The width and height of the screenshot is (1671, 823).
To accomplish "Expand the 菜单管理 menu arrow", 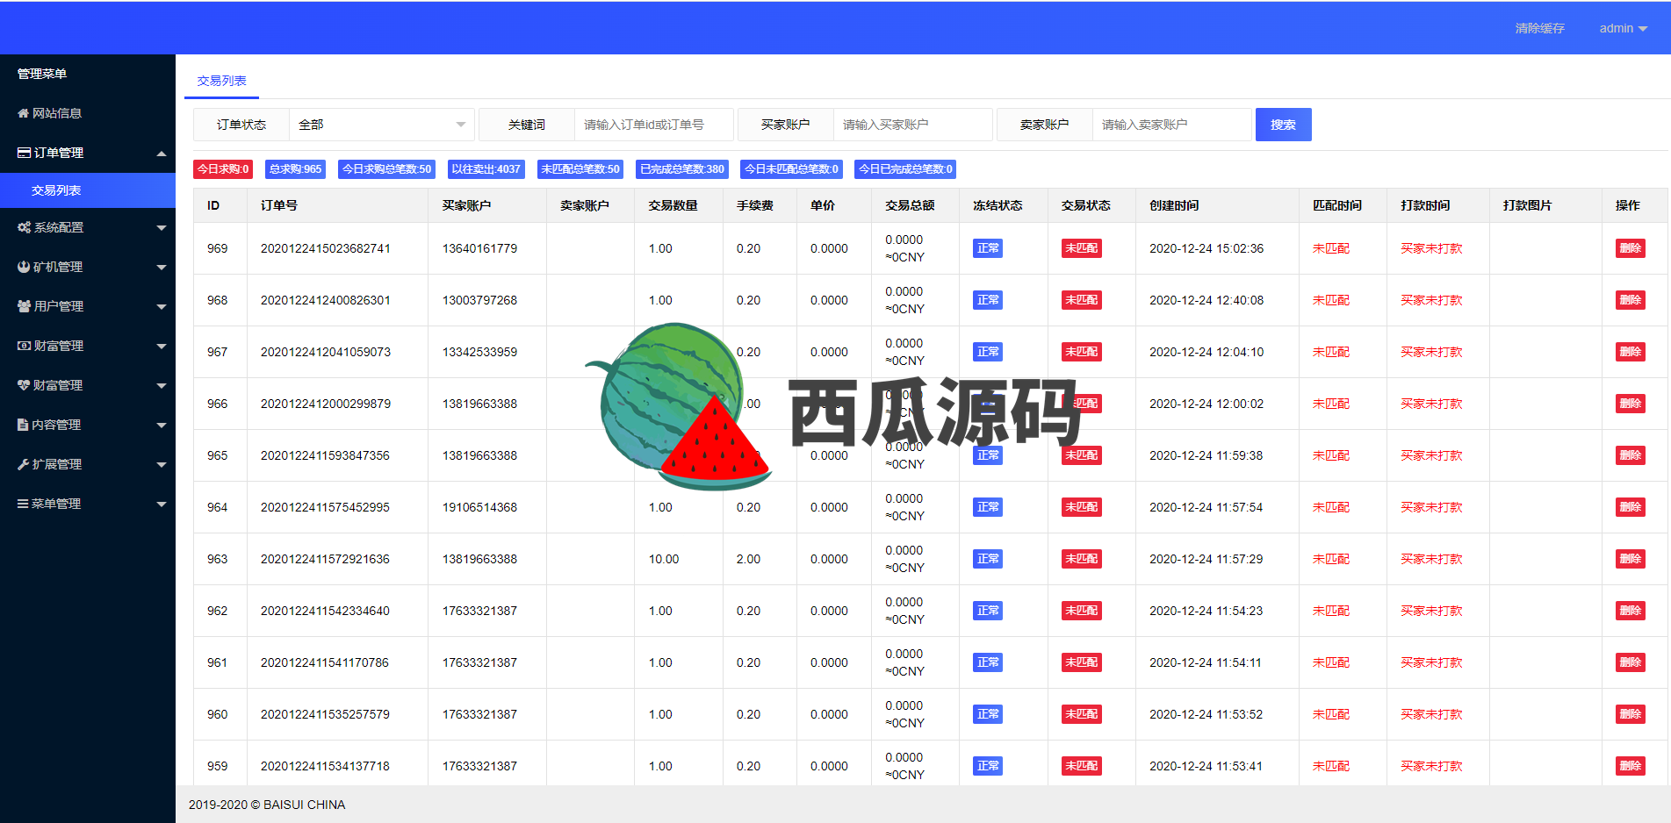I will tap(161, 505).
